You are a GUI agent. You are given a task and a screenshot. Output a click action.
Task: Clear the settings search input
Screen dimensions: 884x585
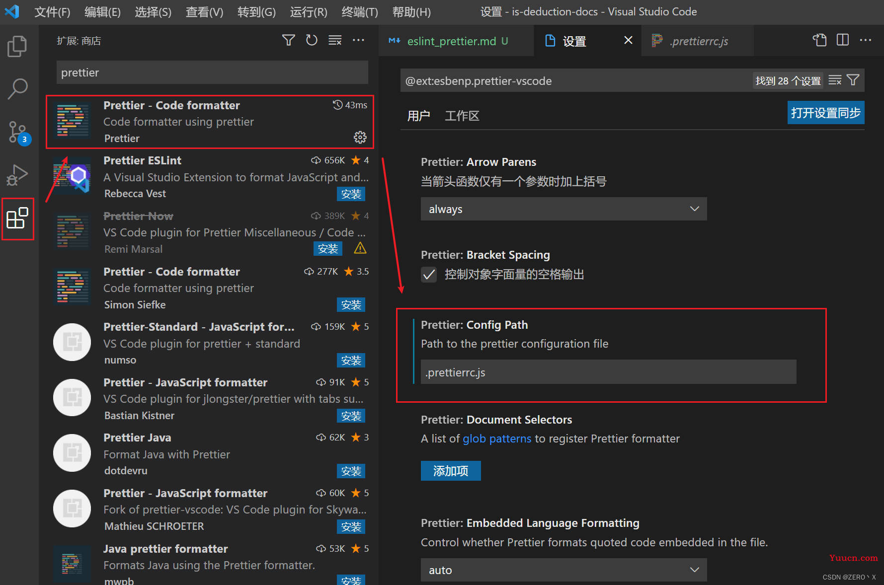point(835,80)
